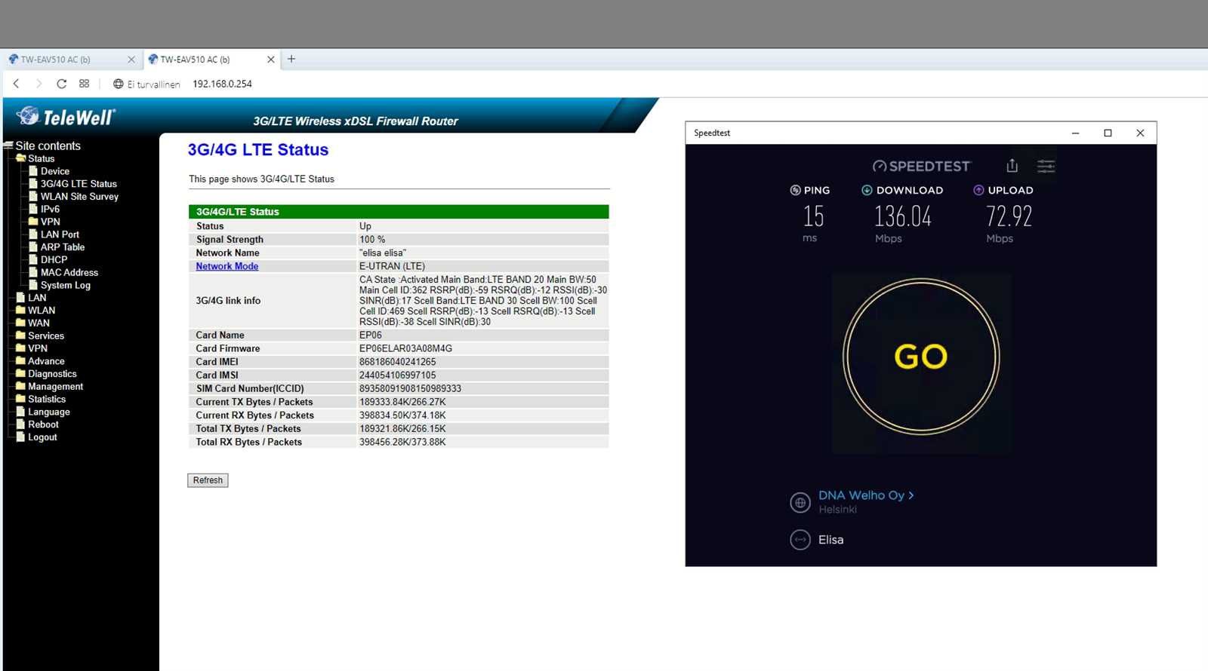1208x671 pixels.
Task: Maximize the Speedtest window
Action: [1108, 133]
